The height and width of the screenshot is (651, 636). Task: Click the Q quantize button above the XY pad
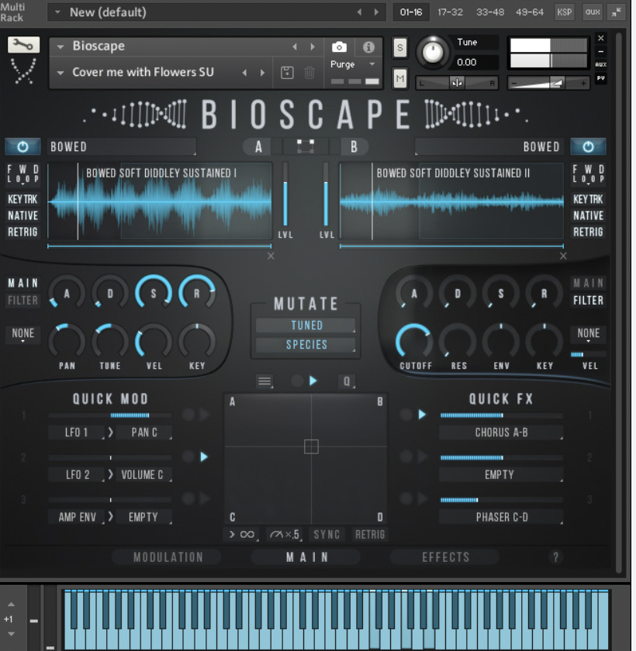[347, 381]
